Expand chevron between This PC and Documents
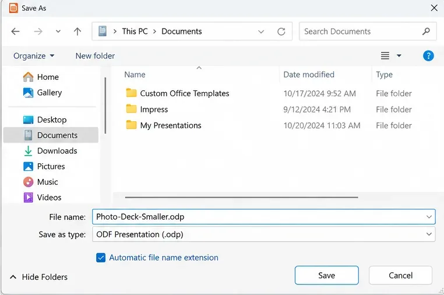The width and height of the screenshot is (444, 295). click(x=154, y=31)
